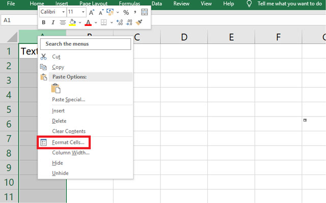Click the Borders icon

104,22
